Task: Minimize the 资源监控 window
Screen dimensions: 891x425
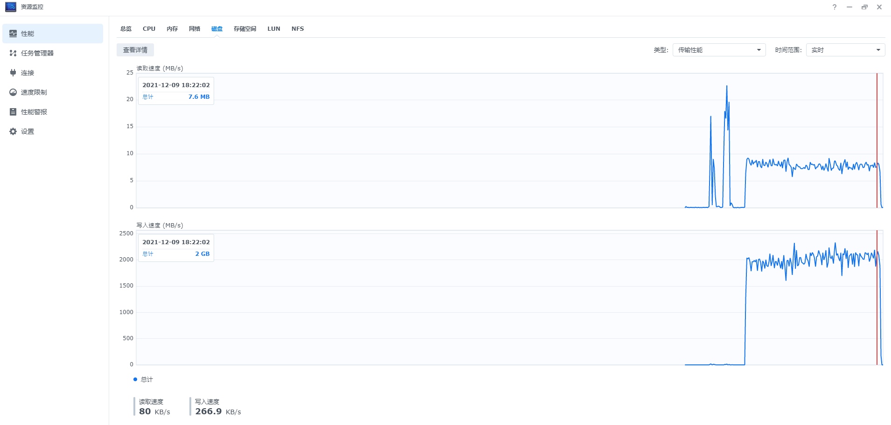Action: [849, 7]
